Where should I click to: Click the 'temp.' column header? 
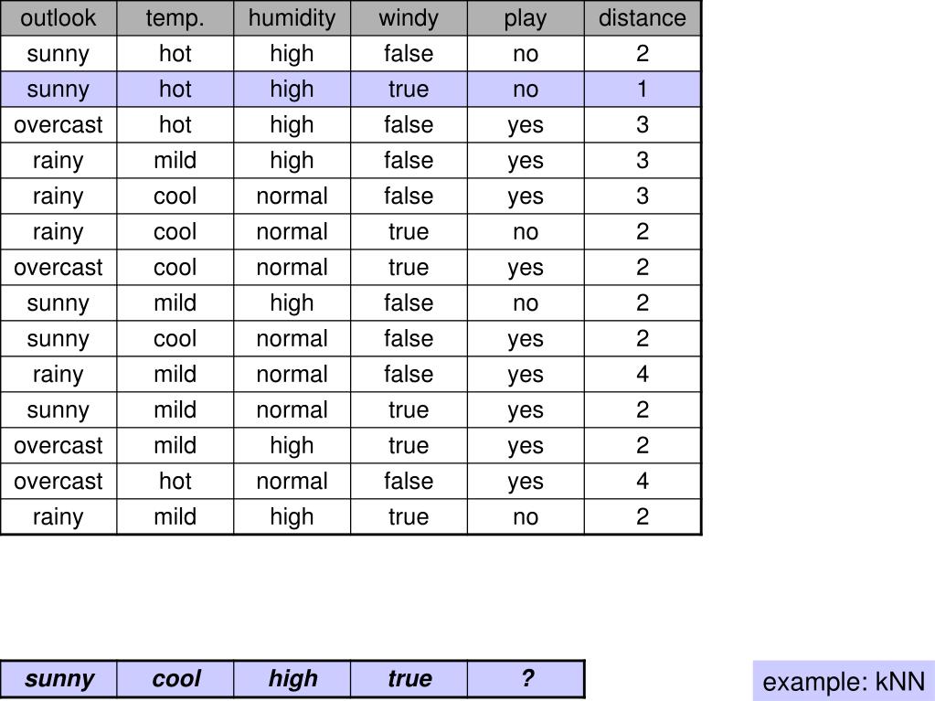point(175,18)
